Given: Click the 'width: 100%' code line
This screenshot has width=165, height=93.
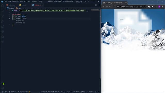Looking at the screenshot, I should (21, 17).
